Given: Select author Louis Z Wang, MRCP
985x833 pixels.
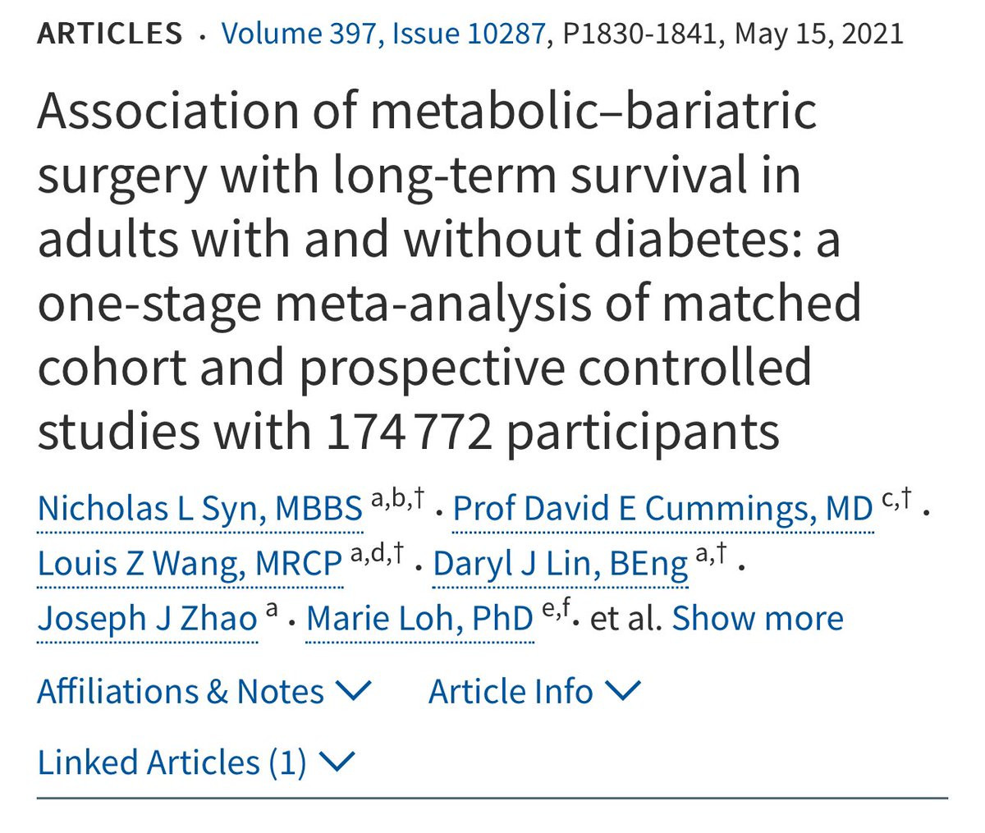Looking at the screenshot, I should point(190,564).
